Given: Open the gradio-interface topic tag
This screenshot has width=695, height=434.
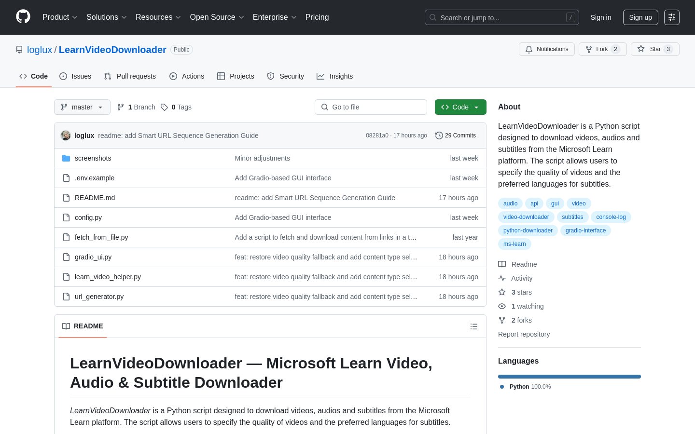Looking at the screenshot, I should [x=585, y=231].
